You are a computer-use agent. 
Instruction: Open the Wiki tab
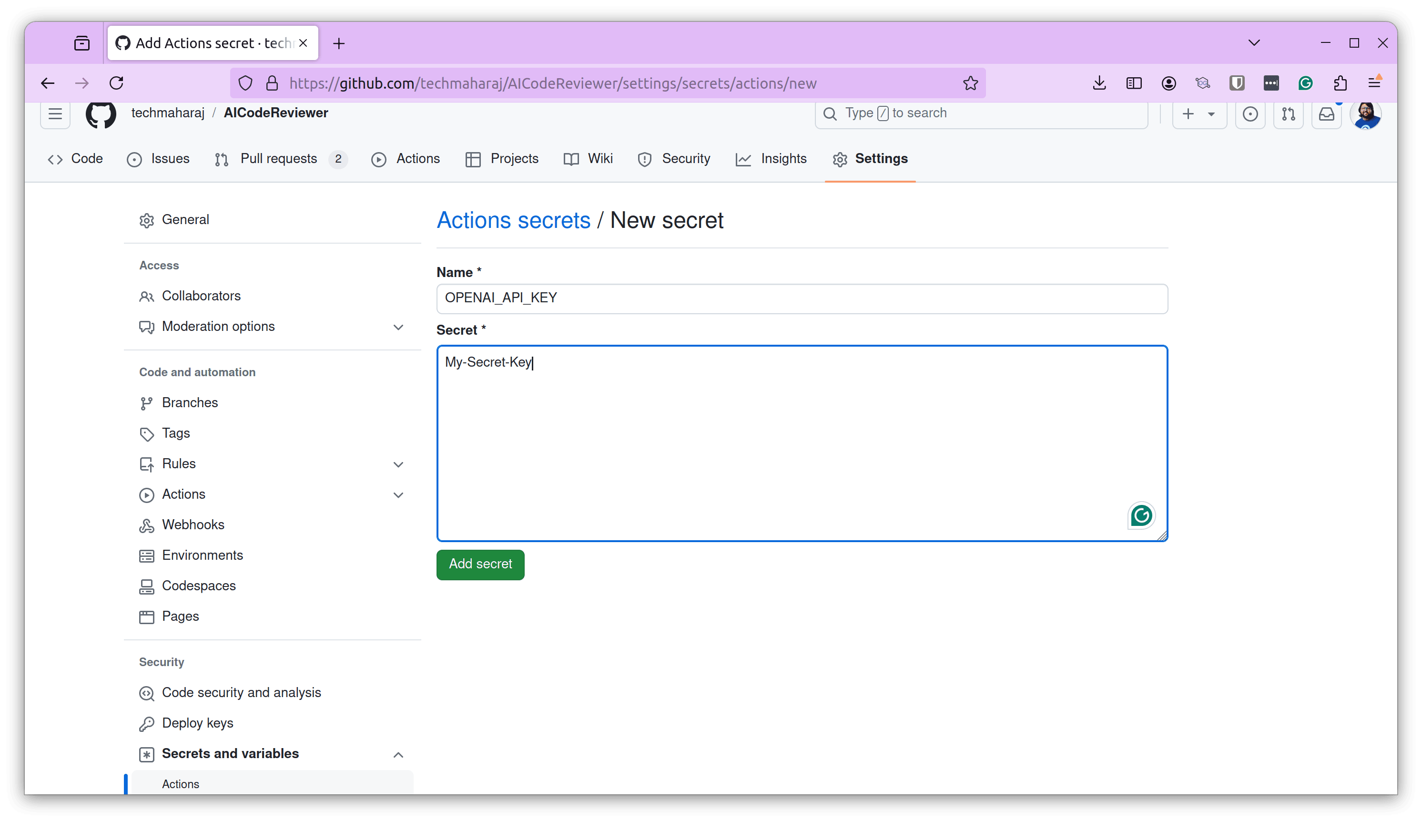[588, 159]
